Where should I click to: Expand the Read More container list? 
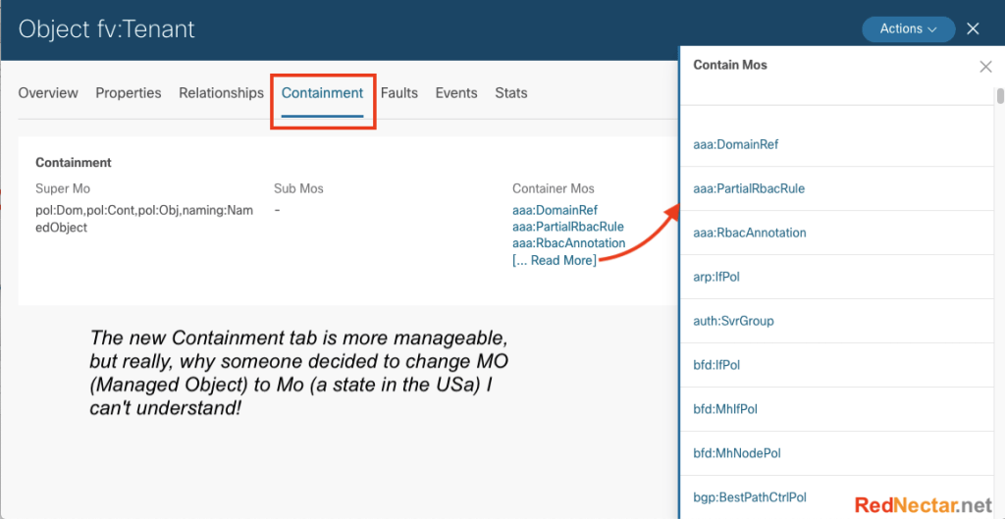(555, 260)
